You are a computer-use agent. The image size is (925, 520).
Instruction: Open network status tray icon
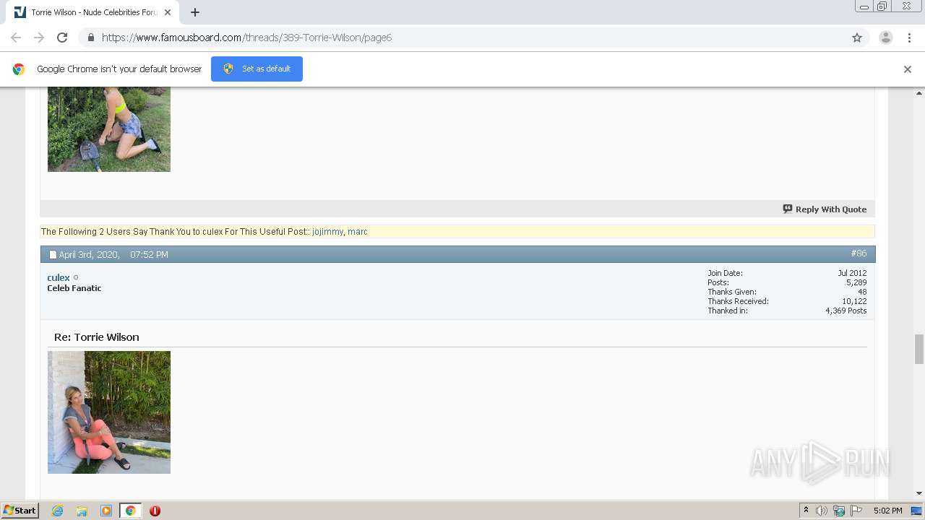point(839,511)
